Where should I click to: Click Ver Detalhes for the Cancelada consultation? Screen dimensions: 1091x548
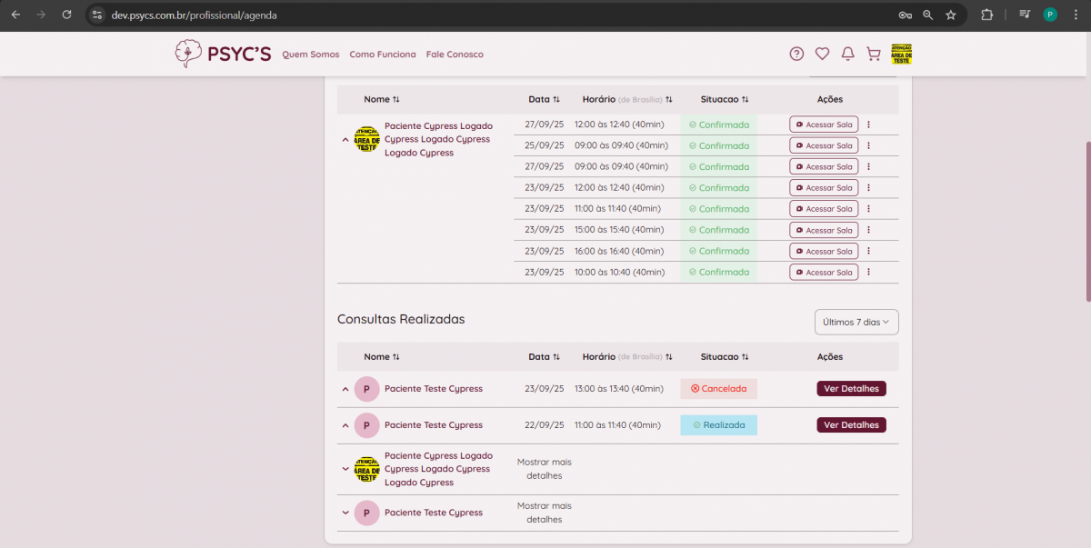(851, 389)
